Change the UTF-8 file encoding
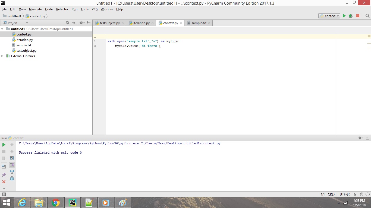The image size is (371, 208). pos(345,194)
